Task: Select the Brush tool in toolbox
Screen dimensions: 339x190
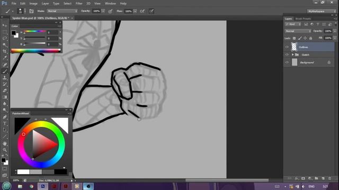Action: 5,71
